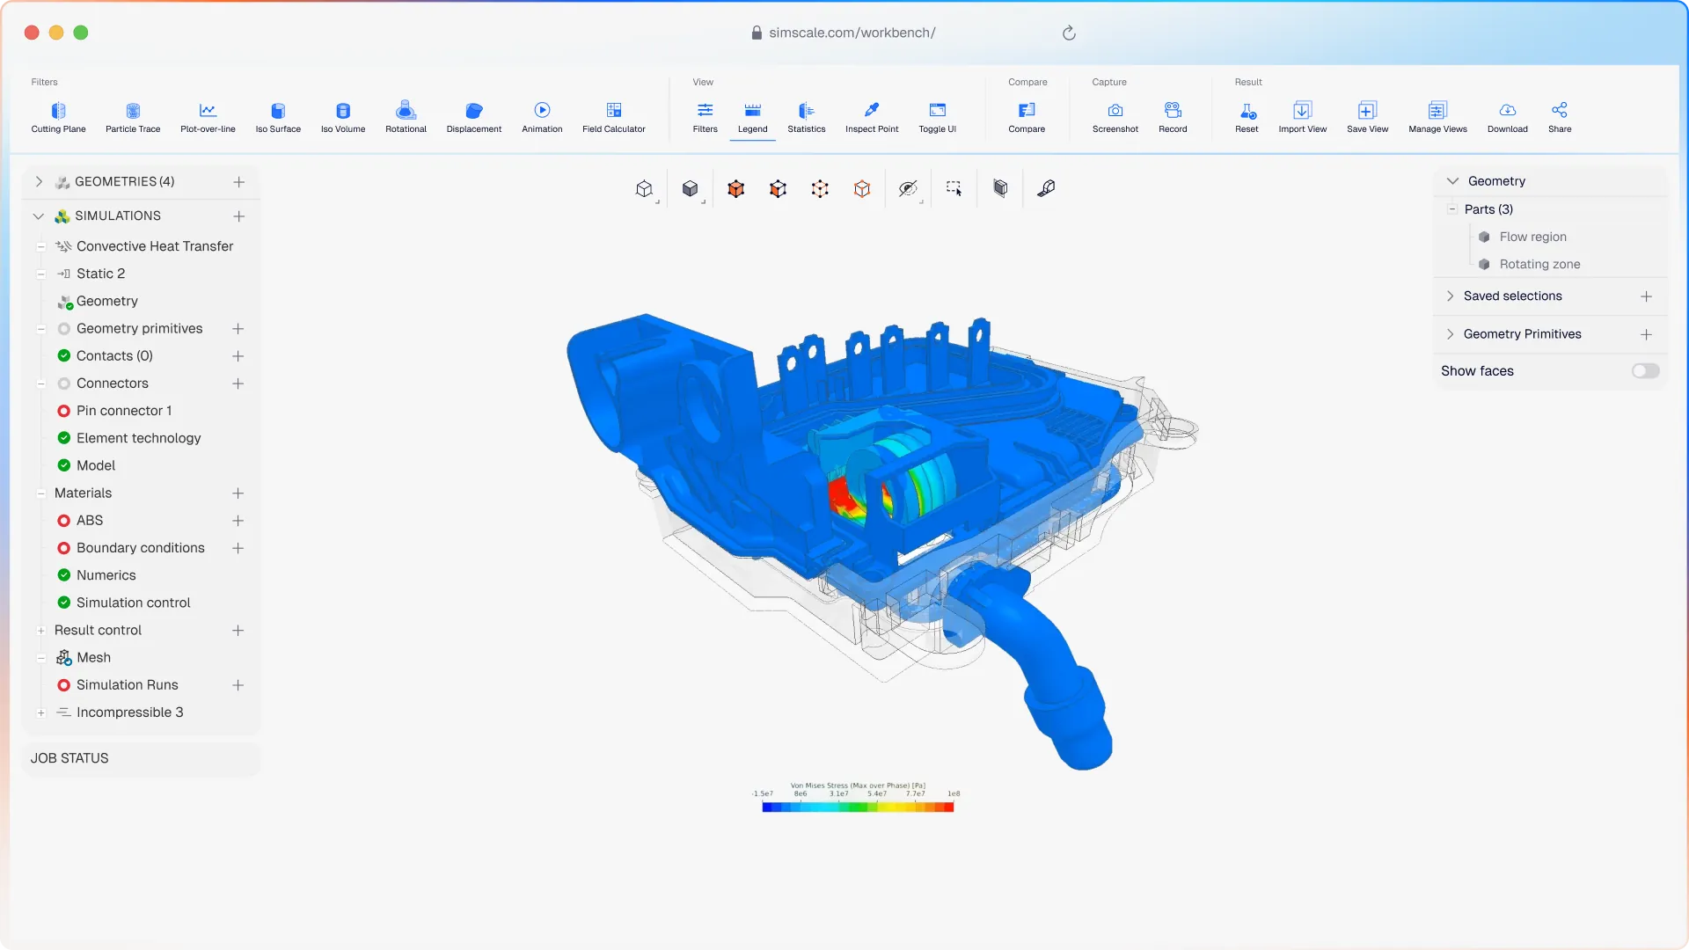The width and height of the screenshot is (1689, 950).
Task: Add a new simulation with plus
Action: 238,216
